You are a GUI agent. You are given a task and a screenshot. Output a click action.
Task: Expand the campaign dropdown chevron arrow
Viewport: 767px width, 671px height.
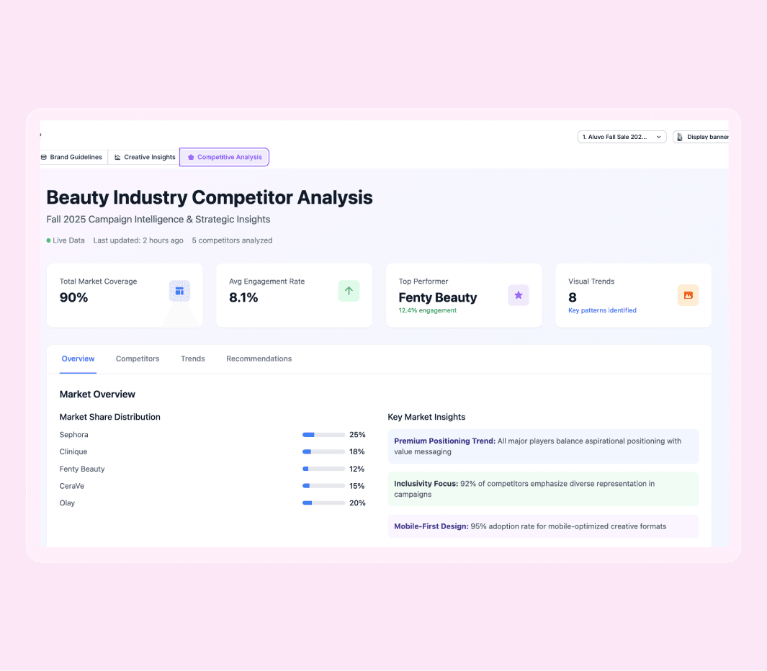click(x=658, y=137)
